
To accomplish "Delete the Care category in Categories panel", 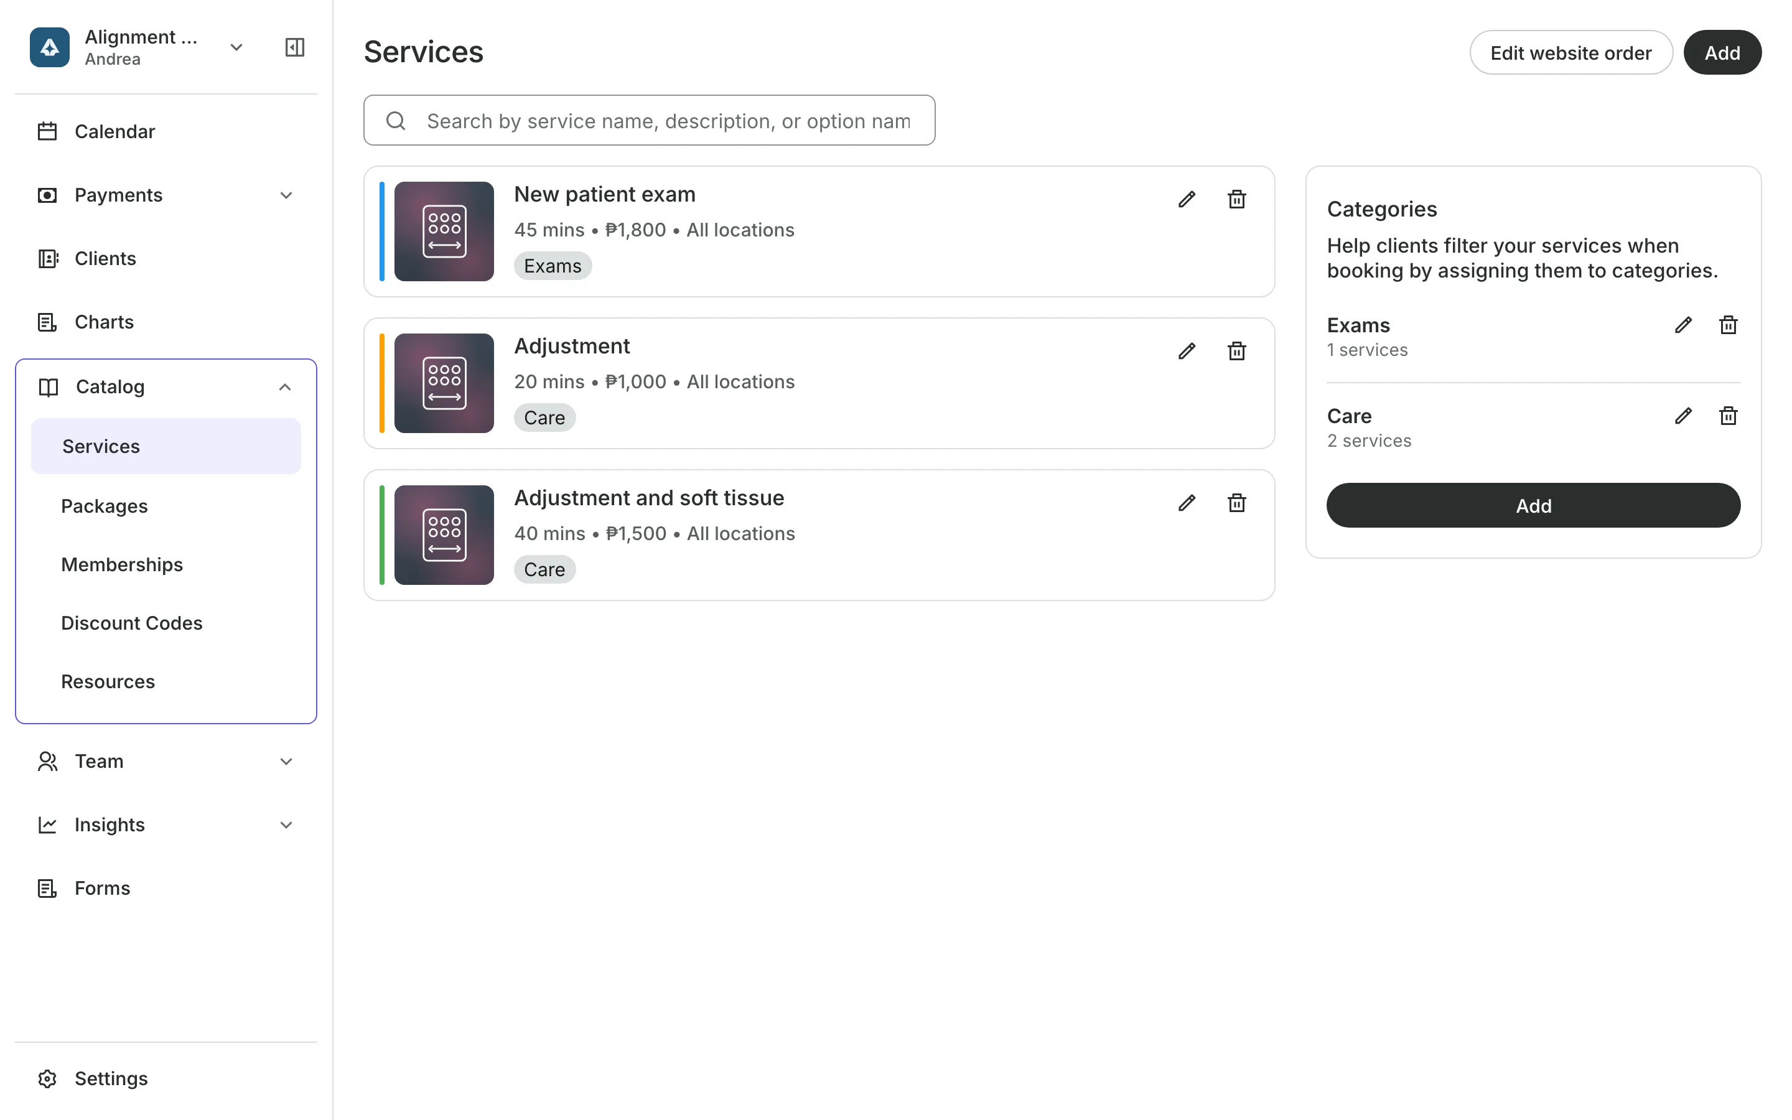I will point(1729,416).
